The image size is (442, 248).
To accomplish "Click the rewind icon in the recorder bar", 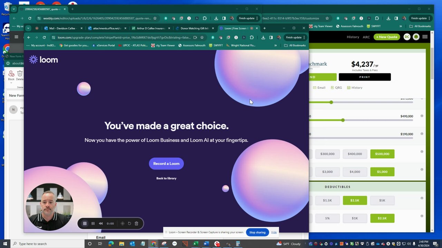I will click(101, 224).
